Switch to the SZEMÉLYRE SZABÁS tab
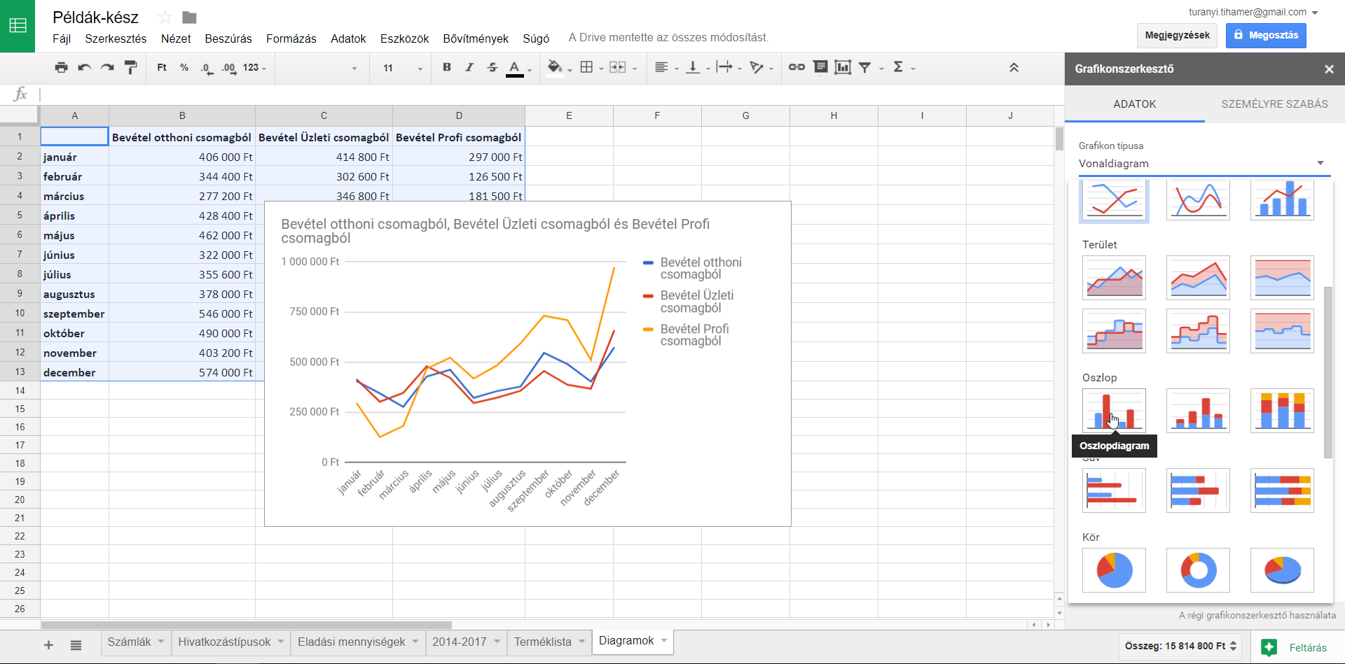Image resolution: width=1345 pixels, height=664 pixels. 1274,104
